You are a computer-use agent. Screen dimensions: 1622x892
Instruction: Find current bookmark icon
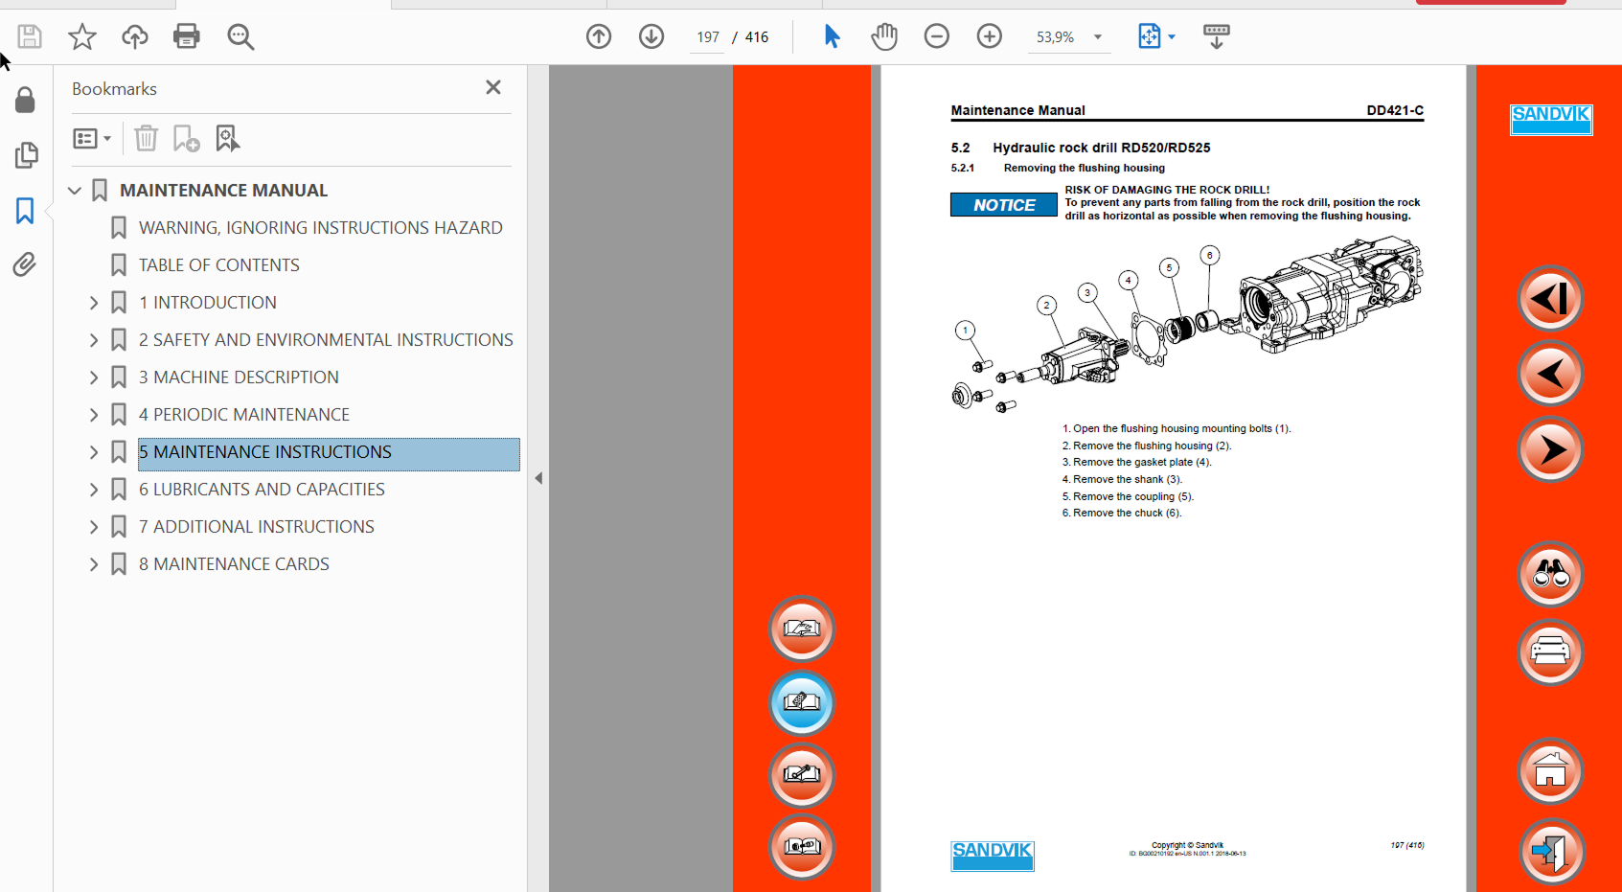(228, 139)
